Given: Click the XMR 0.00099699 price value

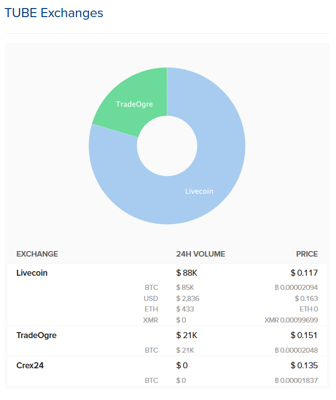Looking at the screenshot, I should point(291,320).
